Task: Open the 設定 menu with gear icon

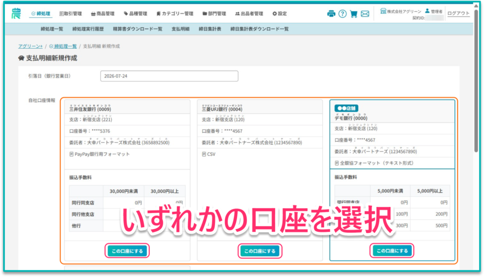Action: point(280,14)
